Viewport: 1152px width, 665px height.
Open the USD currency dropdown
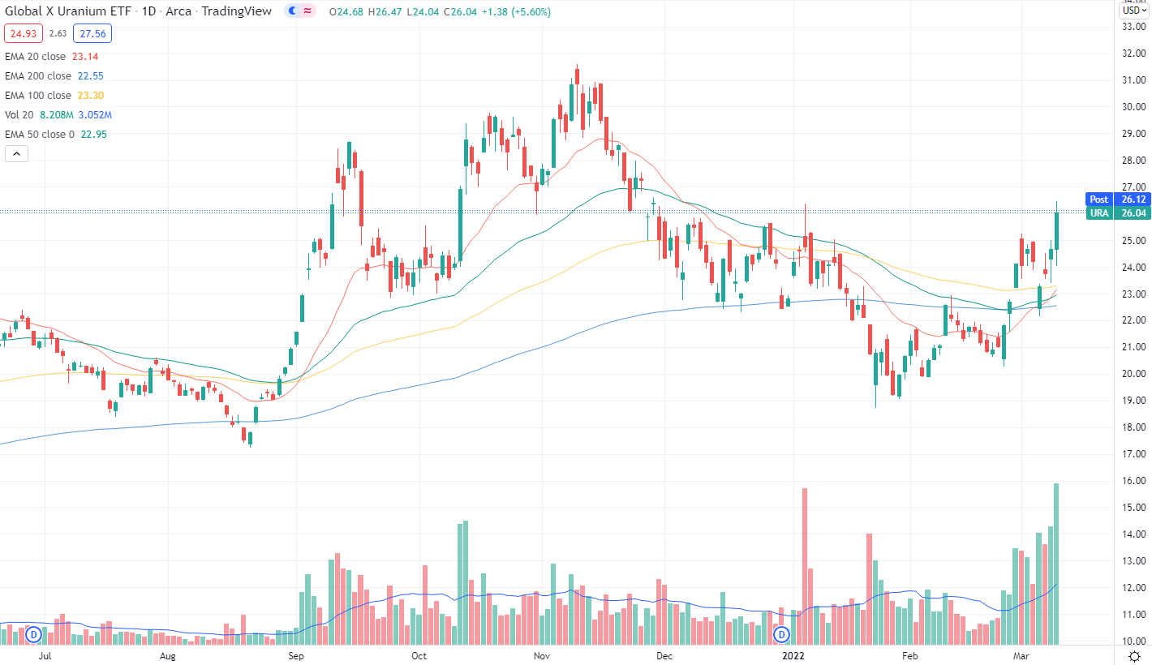(x=1133, y=11)
